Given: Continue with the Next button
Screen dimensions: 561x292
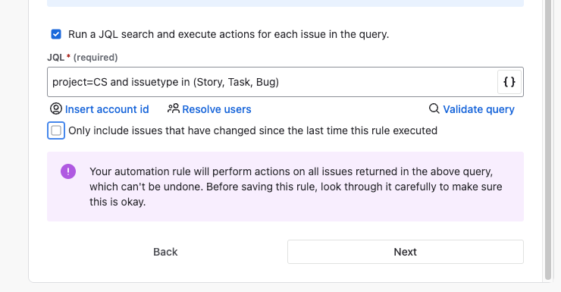Looking at the screenshot, I should (406, 252).
